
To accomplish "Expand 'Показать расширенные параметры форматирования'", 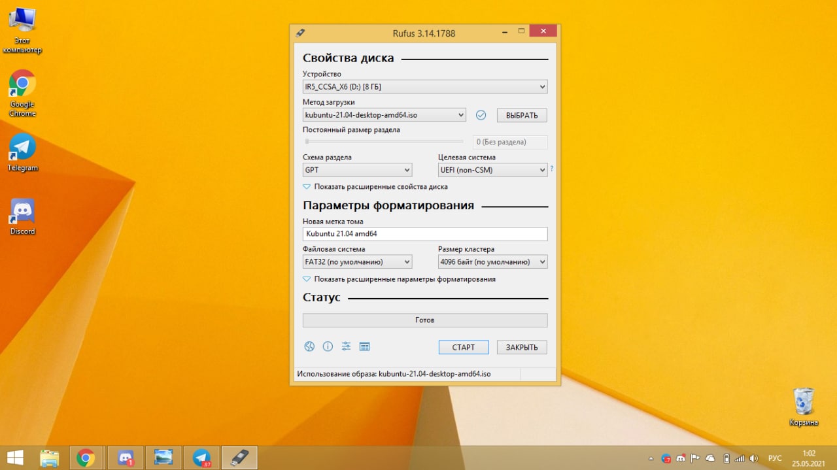I will 400,279.
